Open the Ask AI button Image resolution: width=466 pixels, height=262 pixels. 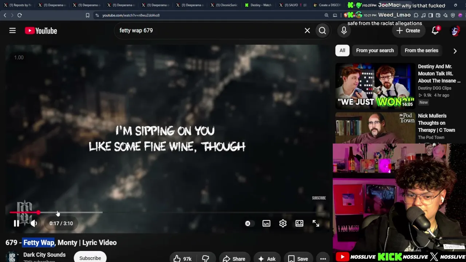click(x=267, y=259)
